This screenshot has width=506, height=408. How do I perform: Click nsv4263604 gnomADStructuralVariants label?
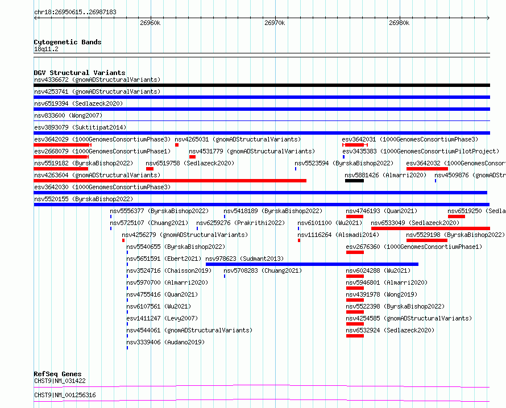(97, 175)
